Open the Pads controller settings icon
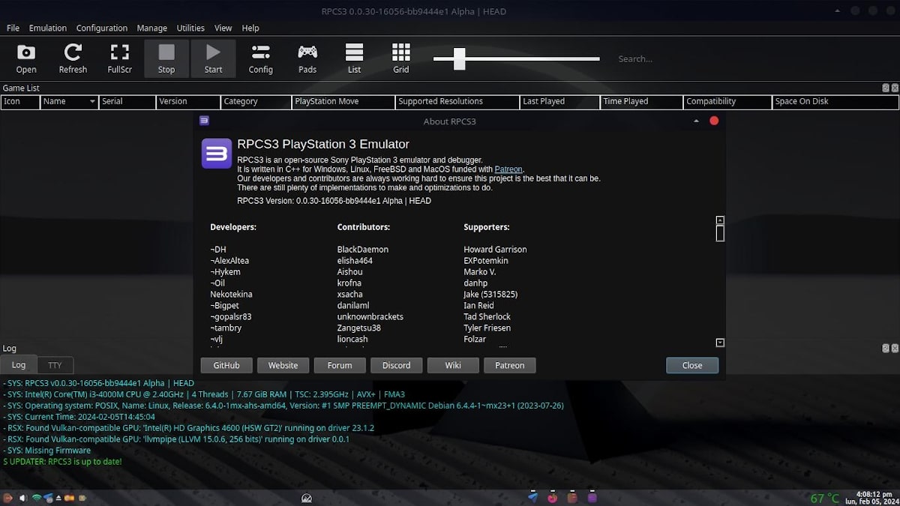 coord(307,58)
